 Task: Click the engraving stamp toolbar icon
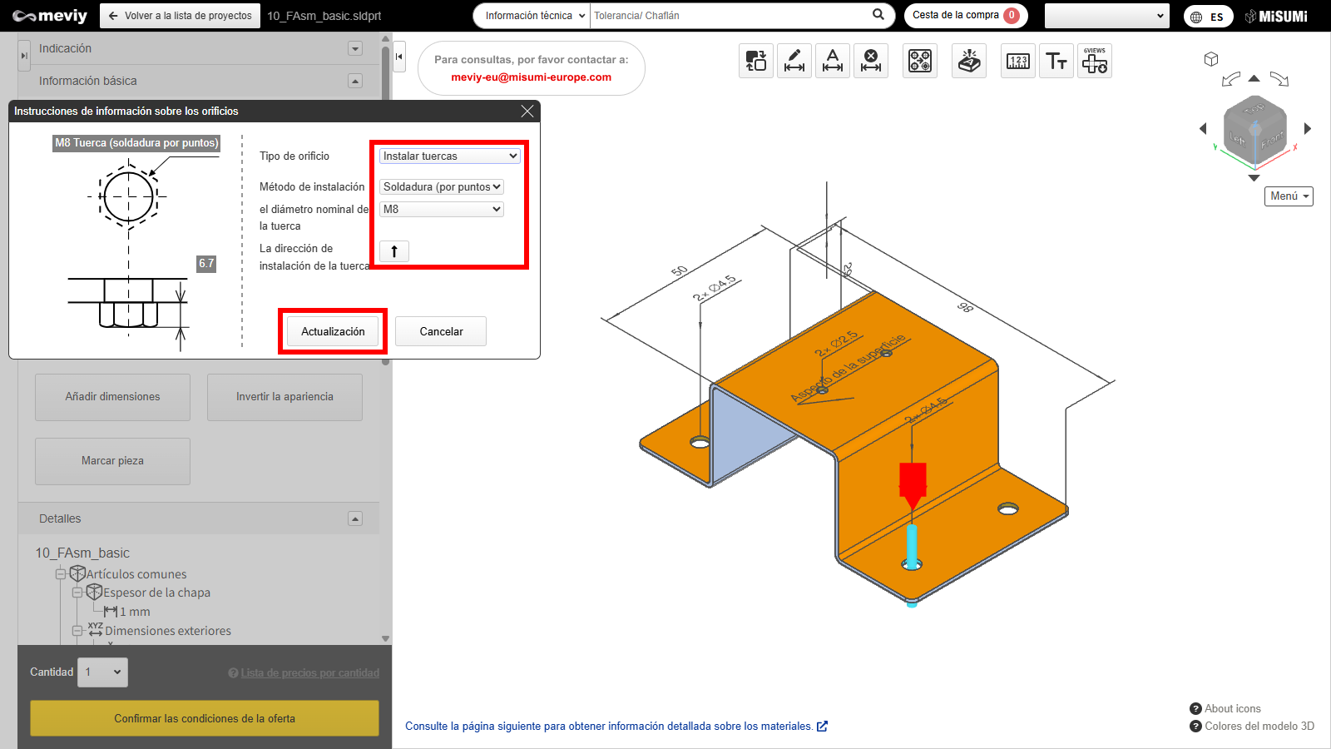[969, 61]
